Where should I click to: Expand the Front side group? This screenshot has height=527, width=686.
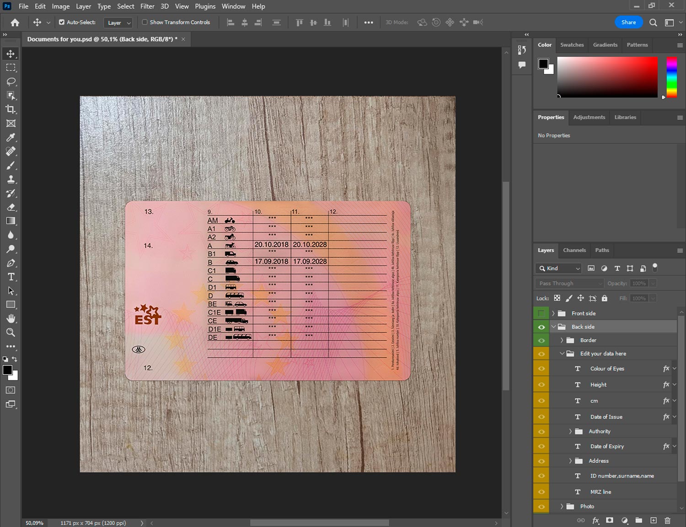553,313
